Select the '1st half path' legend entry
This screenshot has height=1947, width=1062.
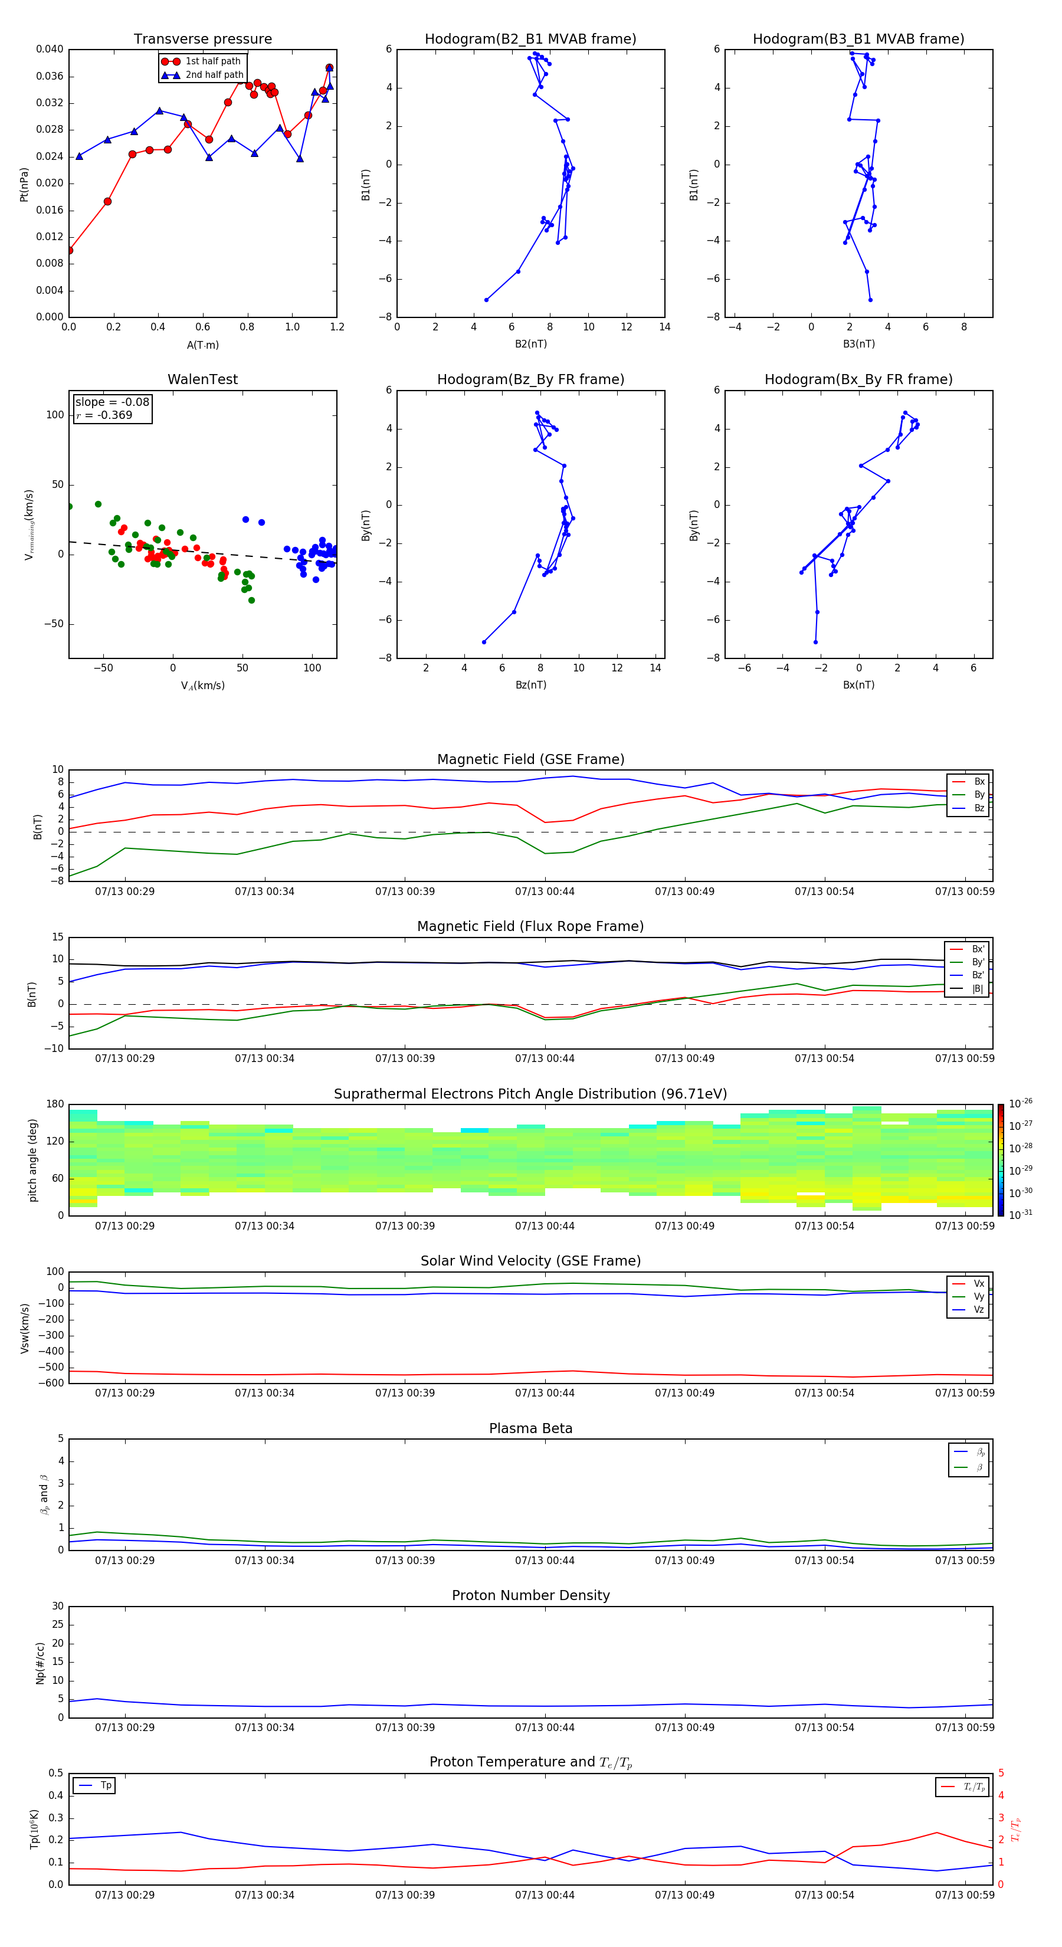202,61
